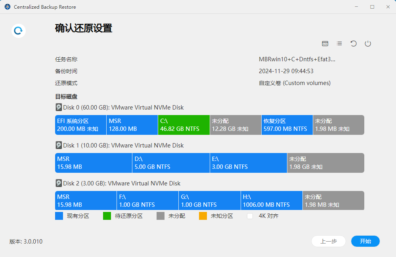Click the restart arrow icon
Image resolution: width=396 pixels, height=257 pixels.
(x=354, y=43)
